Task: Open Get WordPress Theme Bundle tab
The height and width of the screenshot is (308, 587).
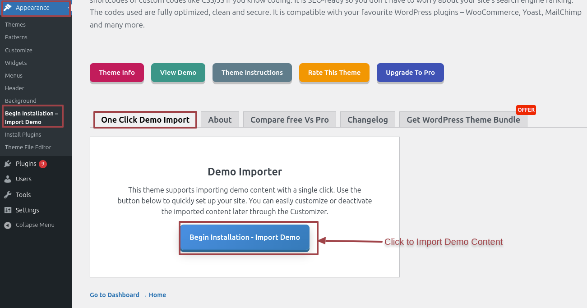Action: point(463,120)
